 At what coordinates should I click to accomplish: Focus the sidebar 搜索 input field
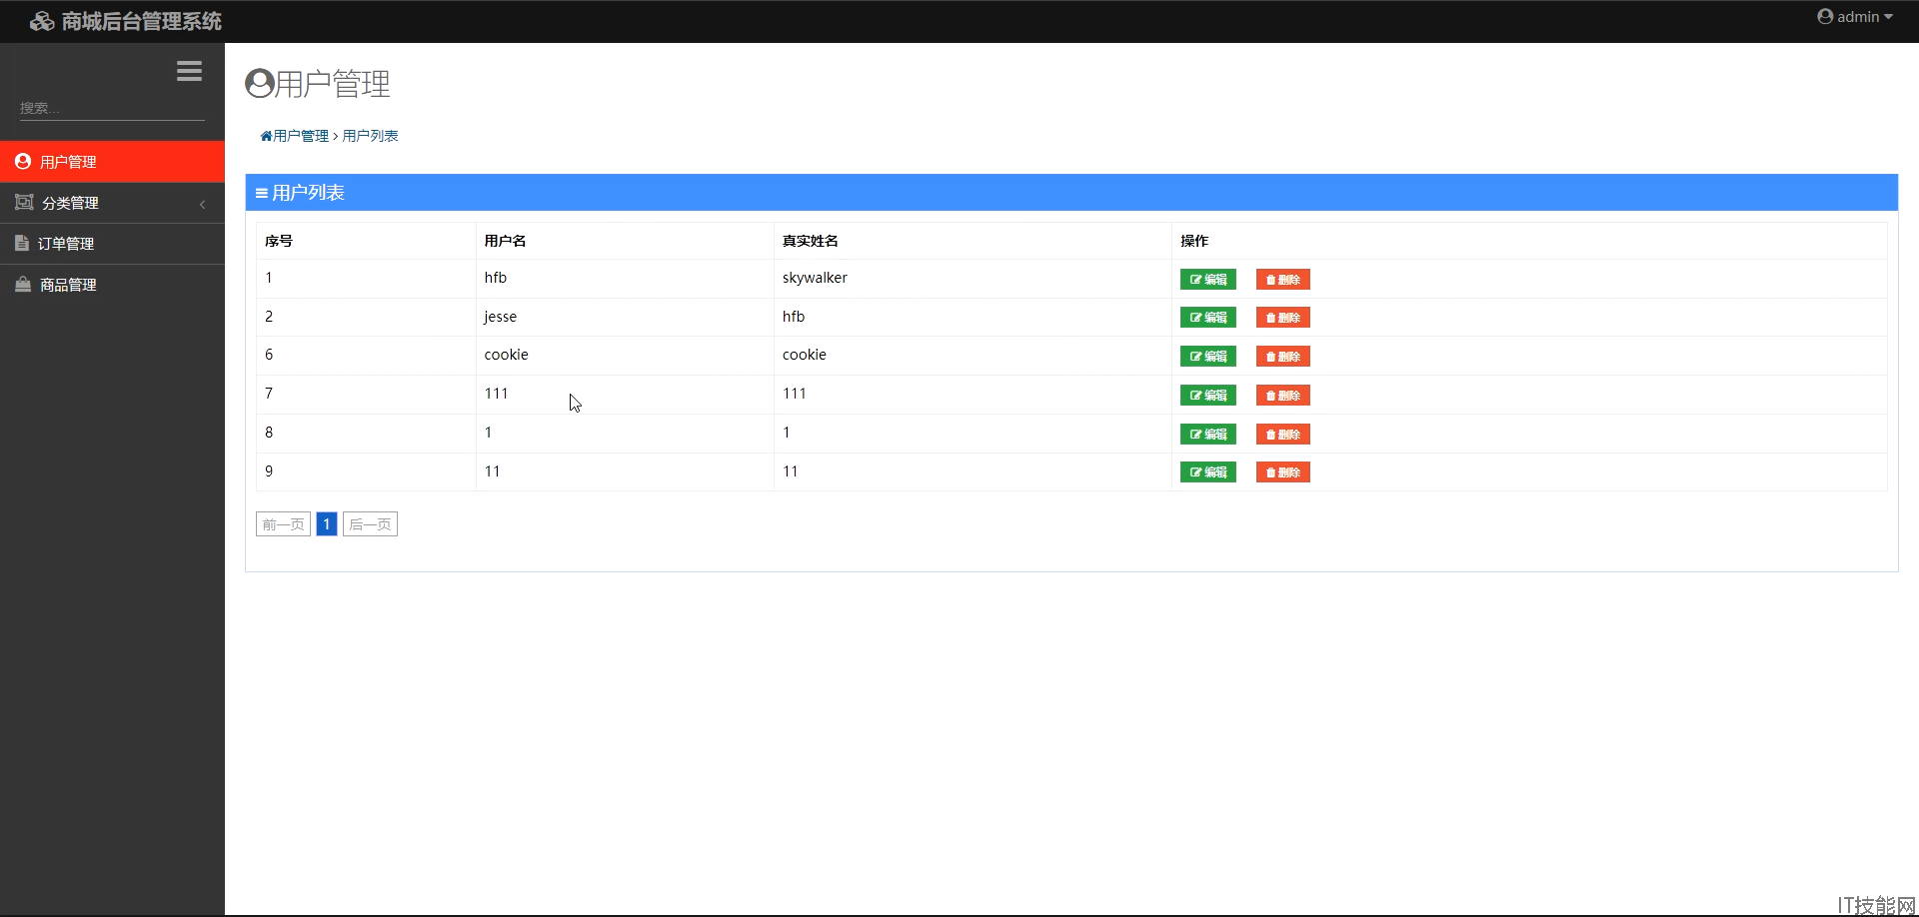pos(112,108)
